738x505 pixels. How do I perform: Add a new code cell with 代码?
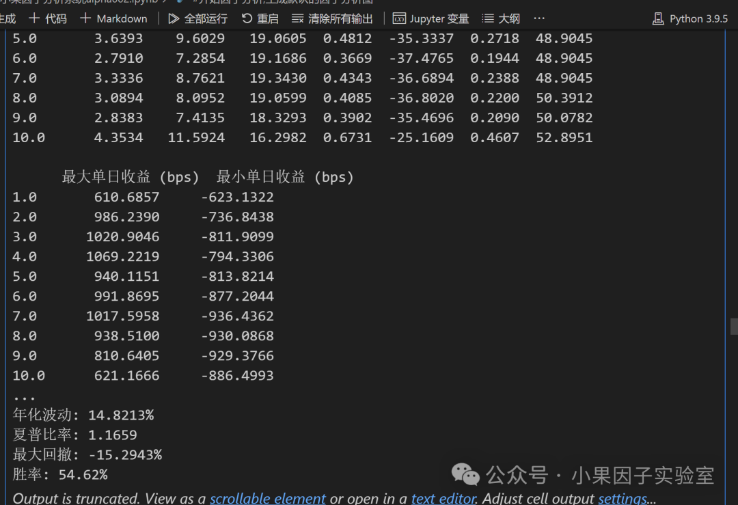click(x=48, y=19)
